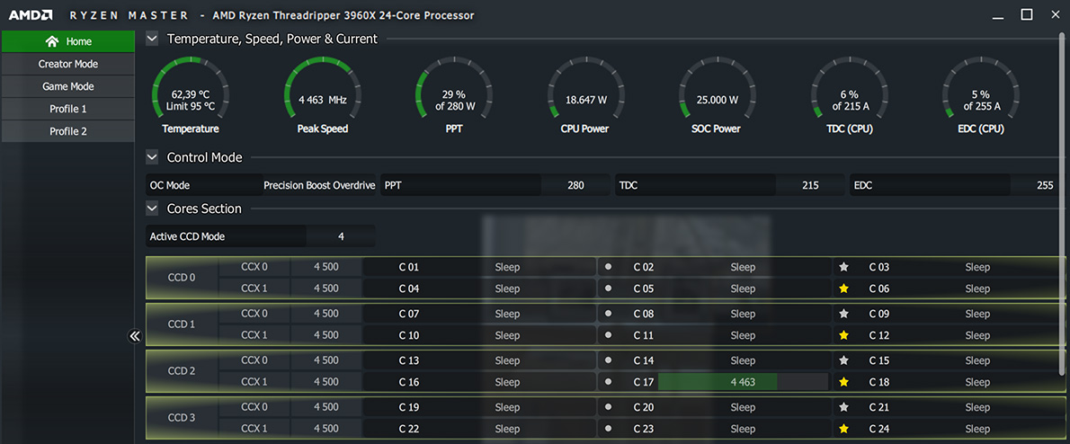
Task: Click C 17 speed bar showing 4 463
Action: (743, 382)
